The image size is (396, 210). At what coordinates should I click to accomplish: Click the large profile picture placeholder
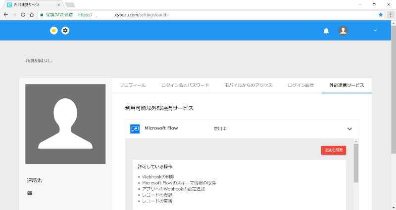[x=65, y=124]
